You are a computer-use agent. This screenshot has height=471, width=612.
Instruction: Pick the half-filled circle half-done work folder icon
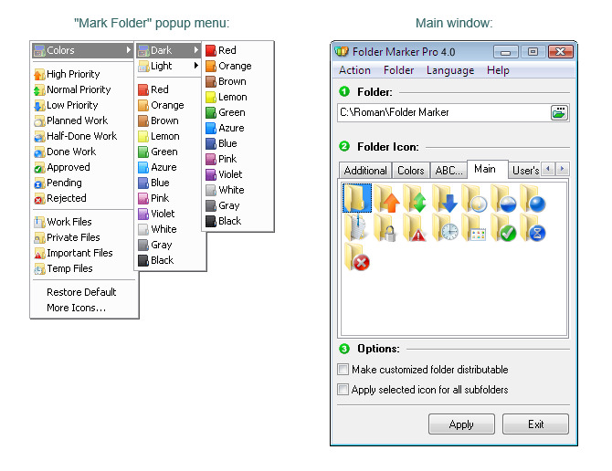[x=503, y=198]
